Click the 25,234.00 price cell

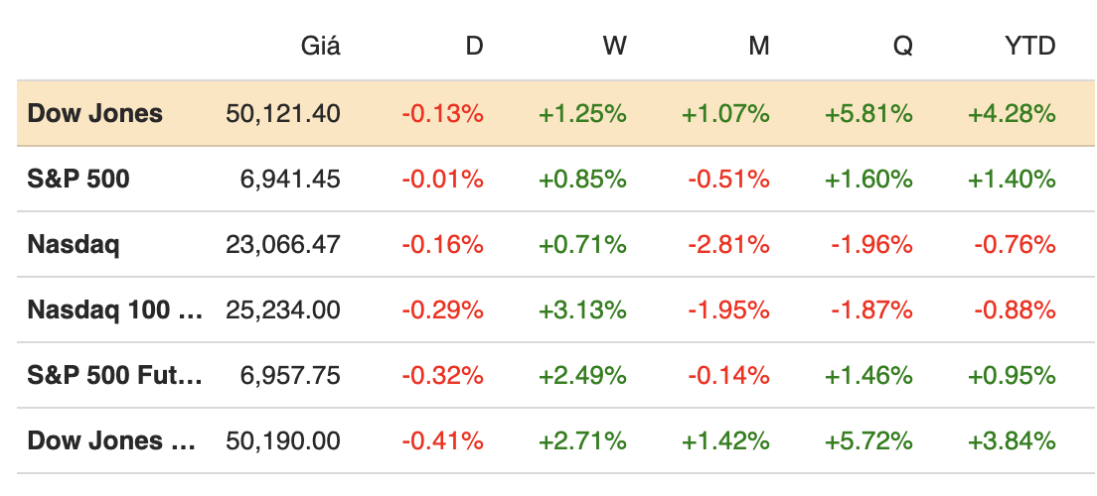[283, 310]
